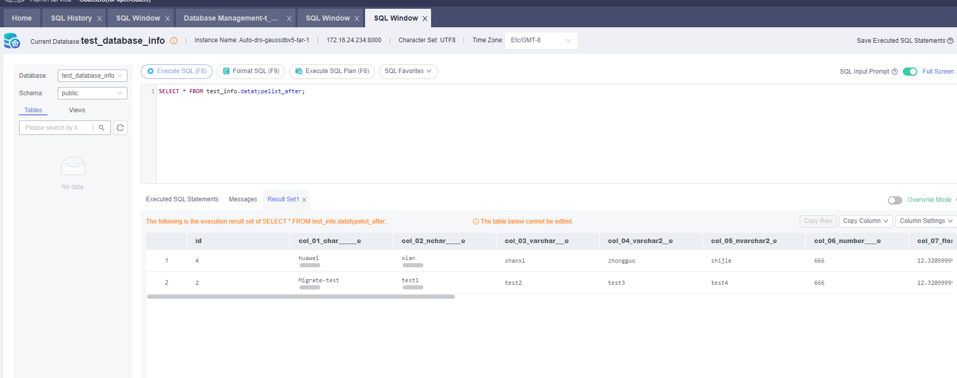
Task: Open the Executed SQL Statements tab
Action: coord(182,199)
